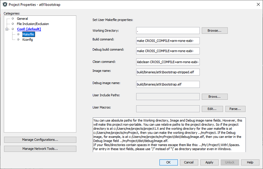Open the Conf: [default] configuration link
The width and height of the screenshot is (263, 169).
tap(29, 29)
